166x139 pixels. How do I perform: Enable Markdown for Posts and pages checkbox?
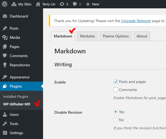tap(116, 82)
